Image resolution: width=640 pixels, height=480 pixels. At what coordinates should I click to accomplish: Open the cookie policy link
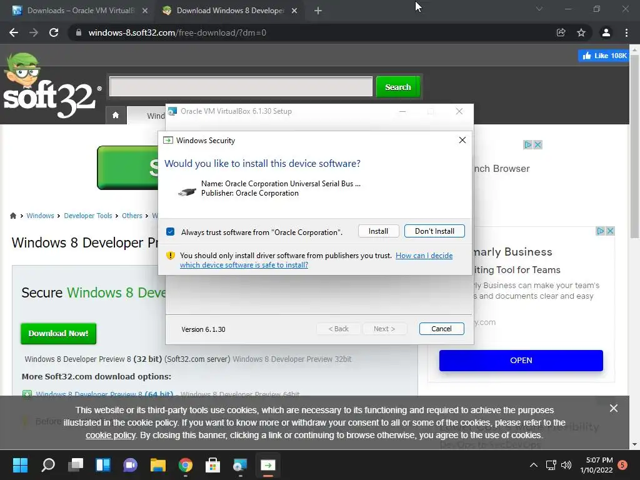[x=111, y=435]
